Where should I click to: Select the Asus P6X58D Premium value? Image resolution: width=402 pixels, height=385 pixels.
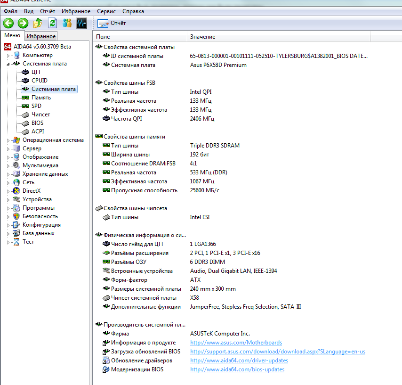coord(218,65)
